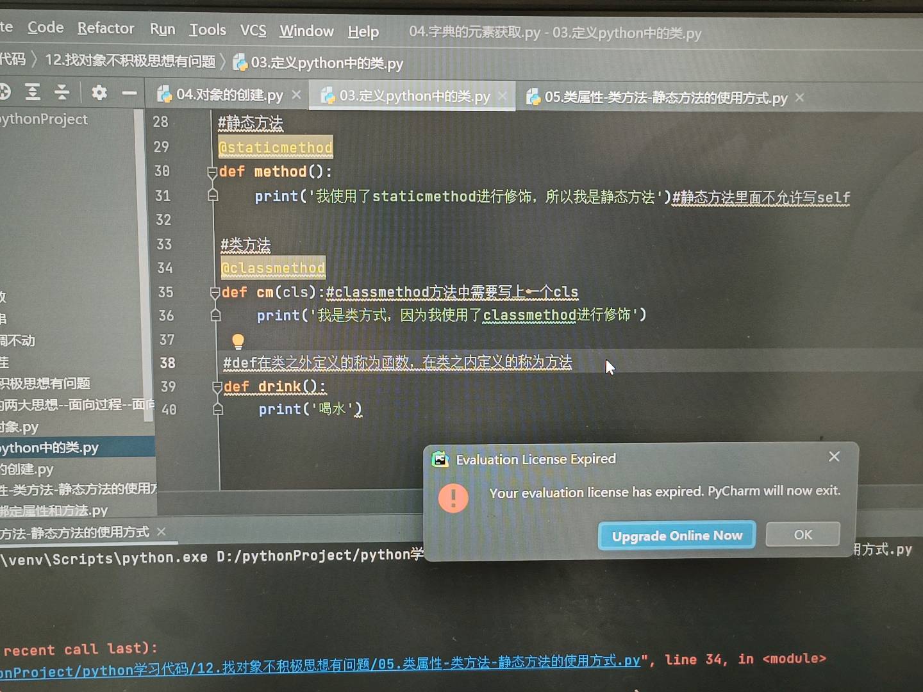Click the comment on line 38

397,363
